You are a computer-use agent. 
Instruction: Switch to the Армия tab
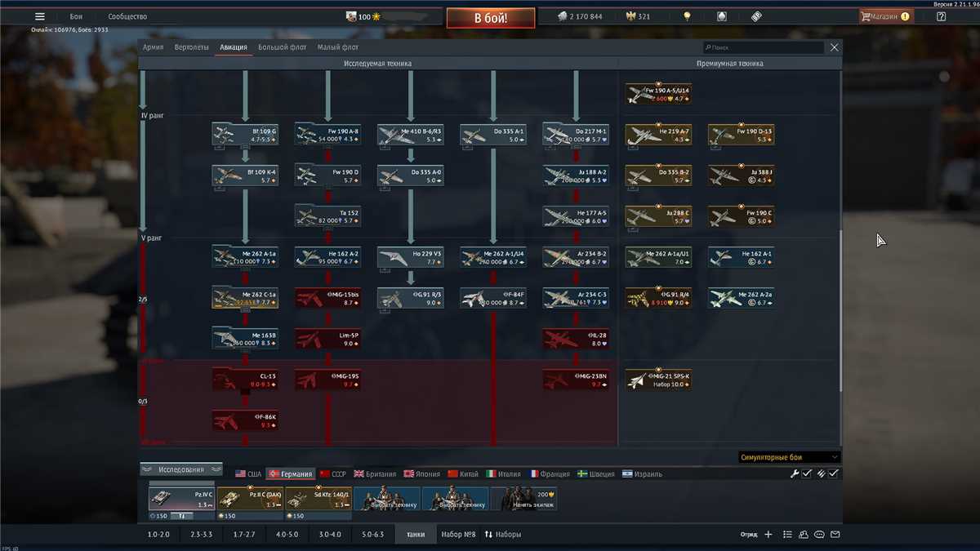153,47
